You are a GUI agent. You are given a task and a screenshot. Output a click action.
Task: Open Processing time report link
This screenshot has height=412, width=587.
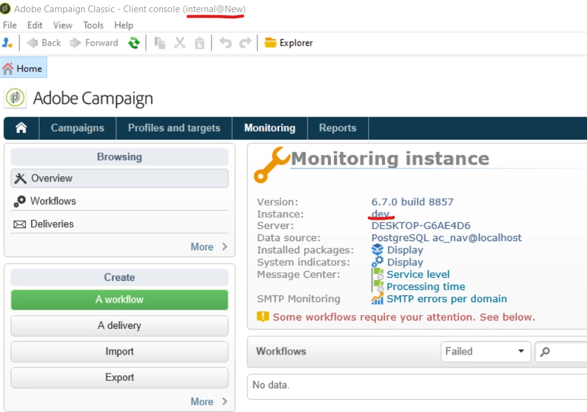click(426, 286)
